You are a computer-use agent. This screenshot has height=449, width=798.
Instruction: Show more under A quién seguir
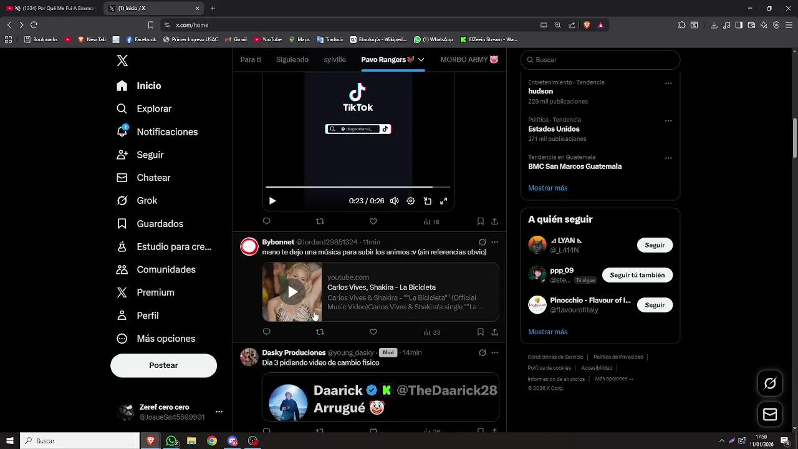click(x=548, y=332)
